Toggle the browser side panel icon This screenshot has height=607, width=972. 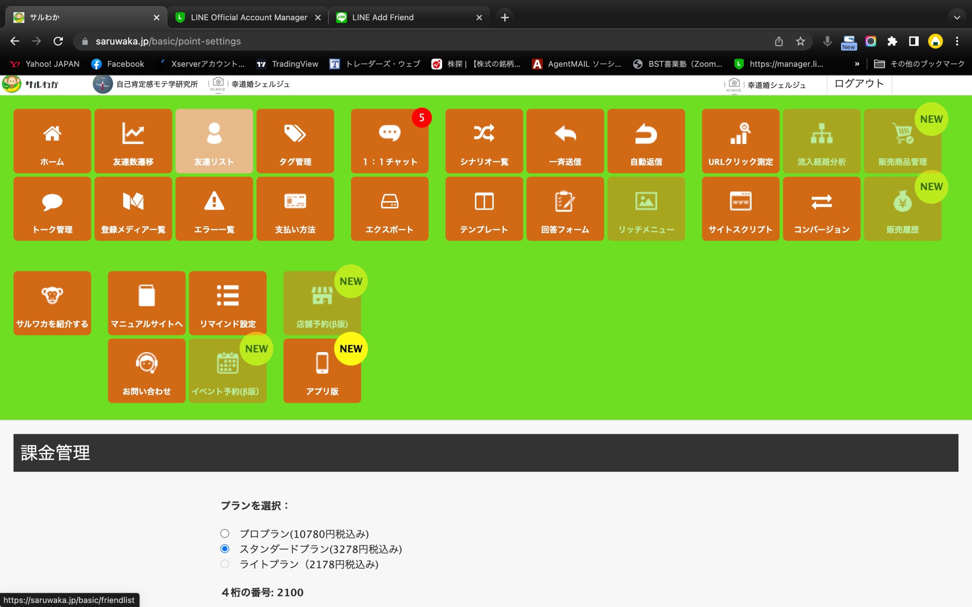pos(914,41)
